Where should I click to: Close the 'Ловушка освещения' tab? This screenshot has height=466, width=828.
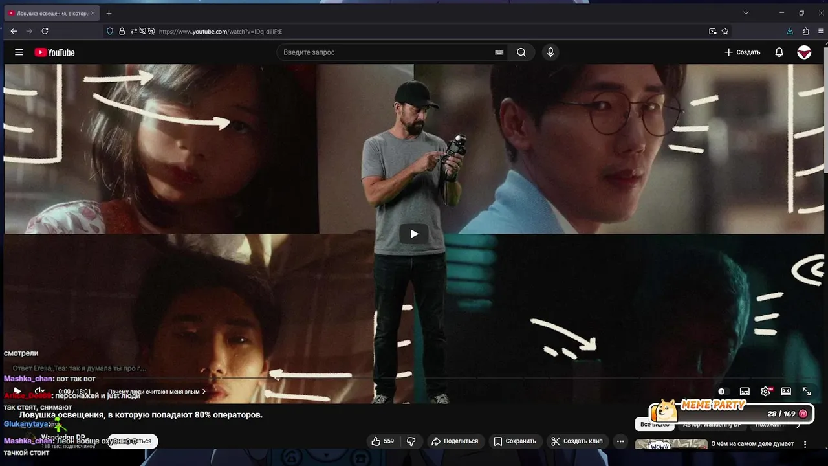pos(93,13)
